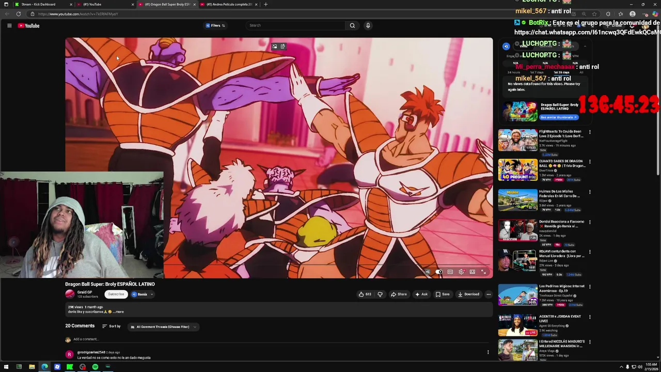Open more actions menu beside Download
The height and width of the screenshot is (372, 661).
489,295
